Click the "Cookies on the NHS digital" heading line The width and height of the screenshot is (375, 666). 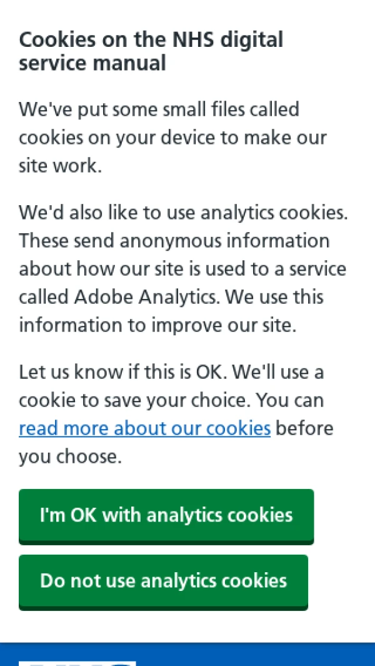[x=151, y=39]
